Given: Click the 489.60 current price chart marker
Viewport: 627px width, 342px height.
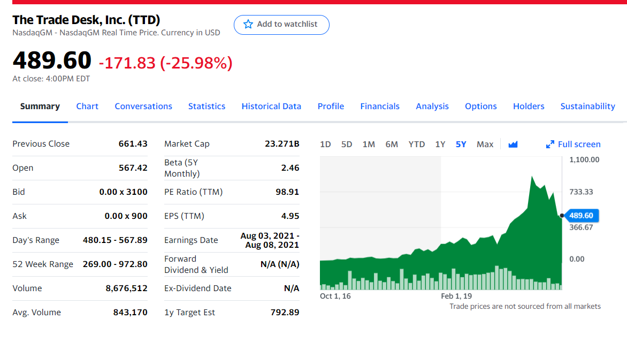Looking at the screenshot, I should coord(581,216).
